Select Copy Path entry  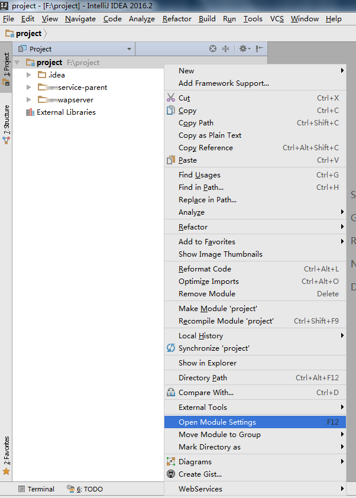tap(255, 122)
